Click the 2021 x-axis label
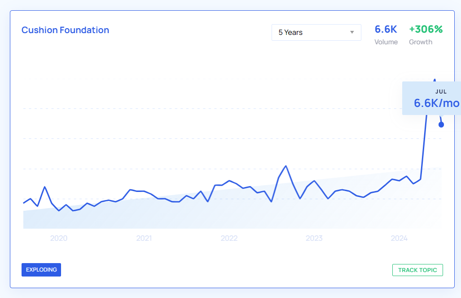Image resolution: width=461 pixels, height=298 pixels. (x=144, y=238)
